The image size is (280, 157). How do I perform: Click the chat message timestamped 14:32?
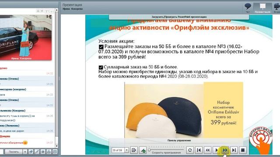pyautogui.click(x=27, y=73)
